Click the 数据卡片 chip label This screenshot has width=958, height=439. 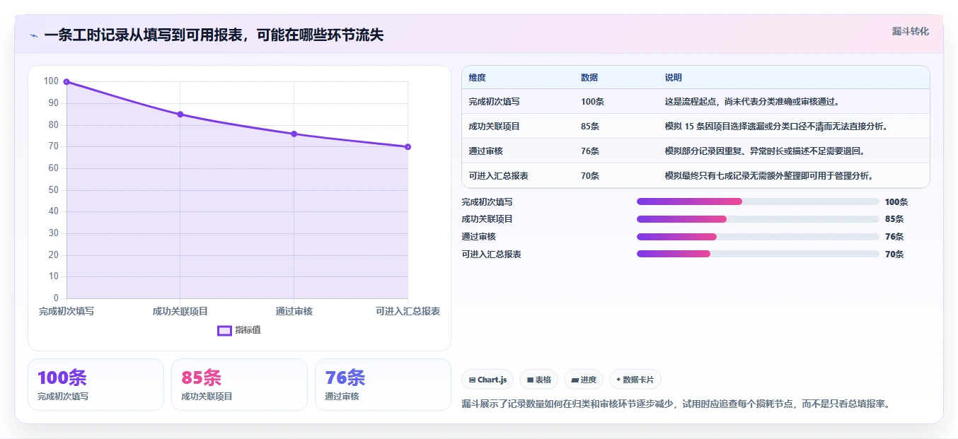pyautogui.click(x=638, y=380)
